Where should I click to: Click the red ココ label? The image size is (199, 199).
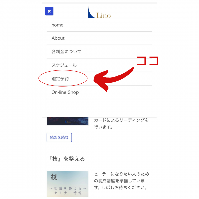point(148,61)
